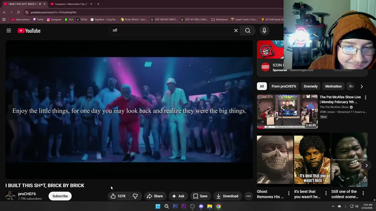Open Pat McAfee Show Live thumbnail
This screenshot has width=376, height=211.
(x=287, y=111)
